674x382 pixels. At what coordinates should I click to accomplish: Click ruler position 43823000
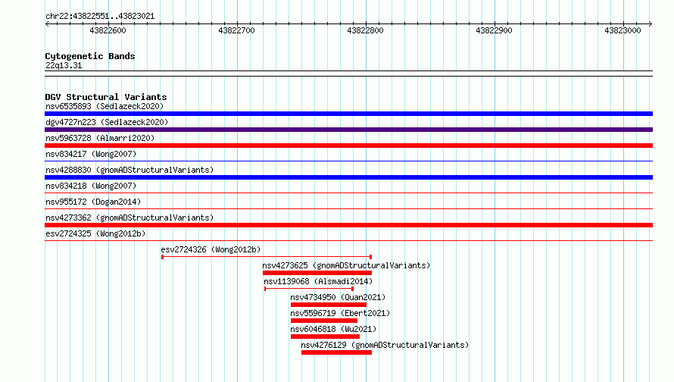[623, 30]
